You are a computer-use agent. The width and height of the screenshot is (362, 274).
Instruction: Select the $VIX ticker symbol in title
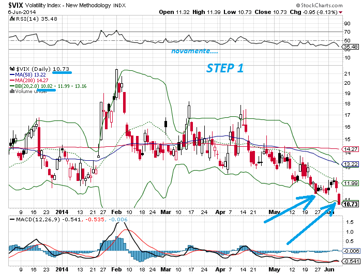pos(16,5)
